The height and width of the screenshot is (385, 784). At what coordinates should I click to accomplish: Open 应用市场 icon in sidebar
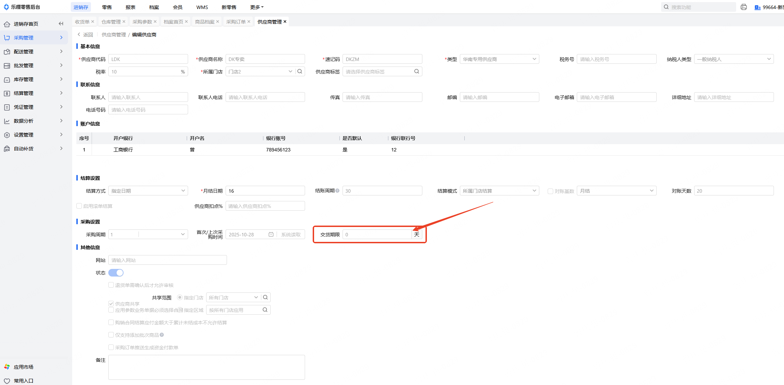(x=7, y=367)
